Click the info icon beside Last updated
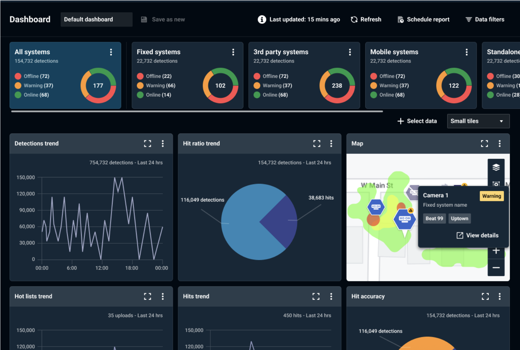This screenshot has height=350, width=520. [262, 19]
